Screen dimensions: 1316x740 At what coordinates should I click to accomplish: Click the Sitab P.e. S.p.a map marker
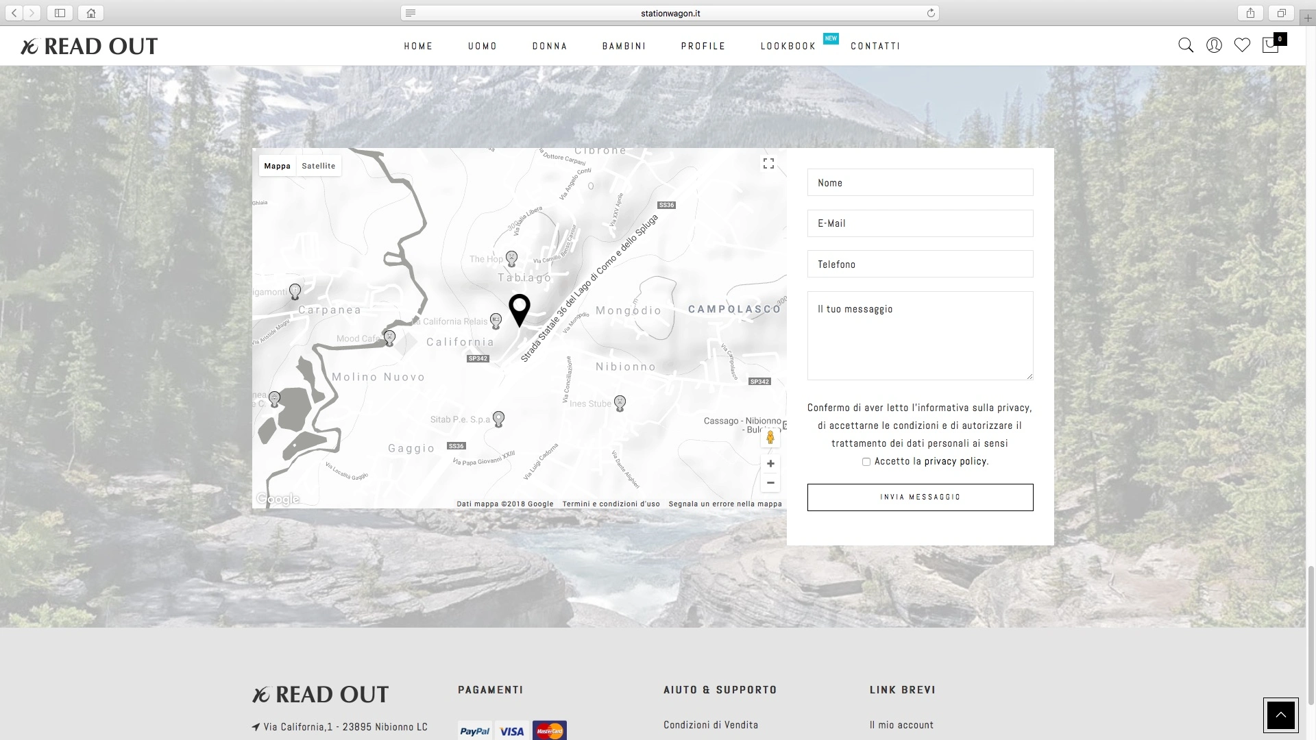[499, 419]
